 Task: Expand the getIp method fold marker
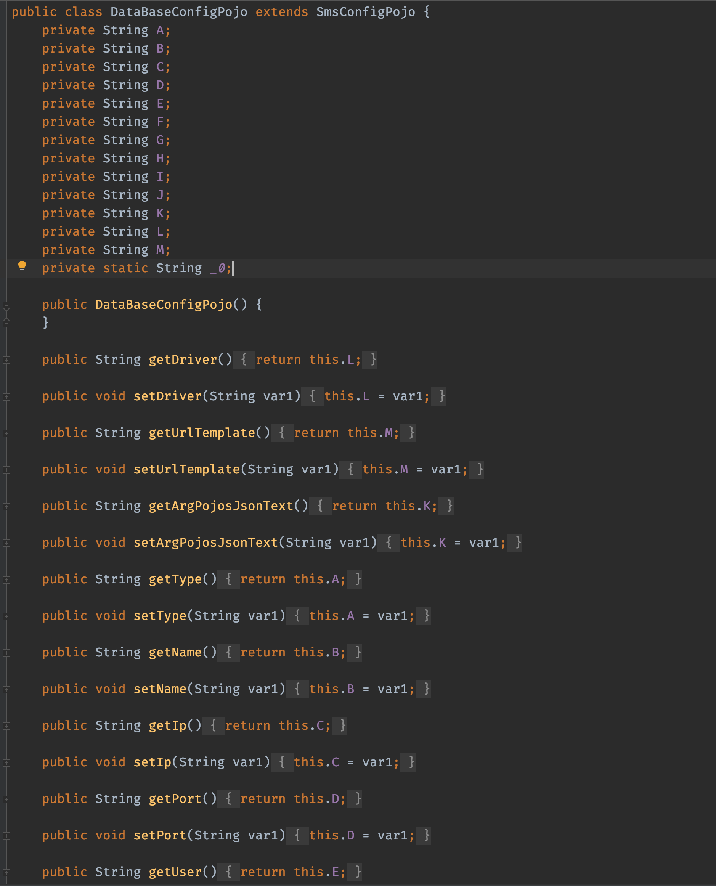point(6,726)
